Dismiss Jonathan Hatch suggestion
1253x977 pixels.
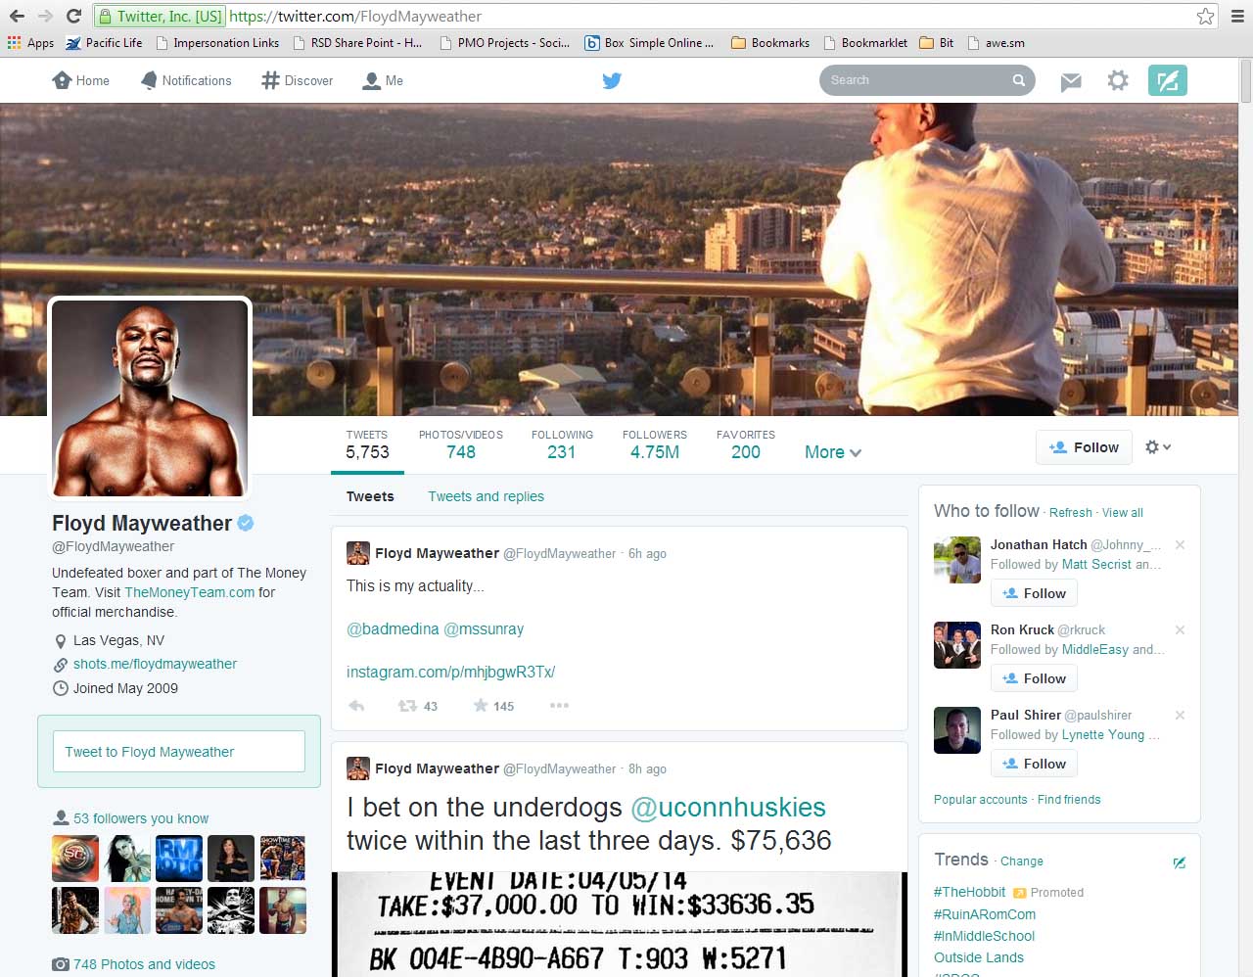tap(1180, 544)
